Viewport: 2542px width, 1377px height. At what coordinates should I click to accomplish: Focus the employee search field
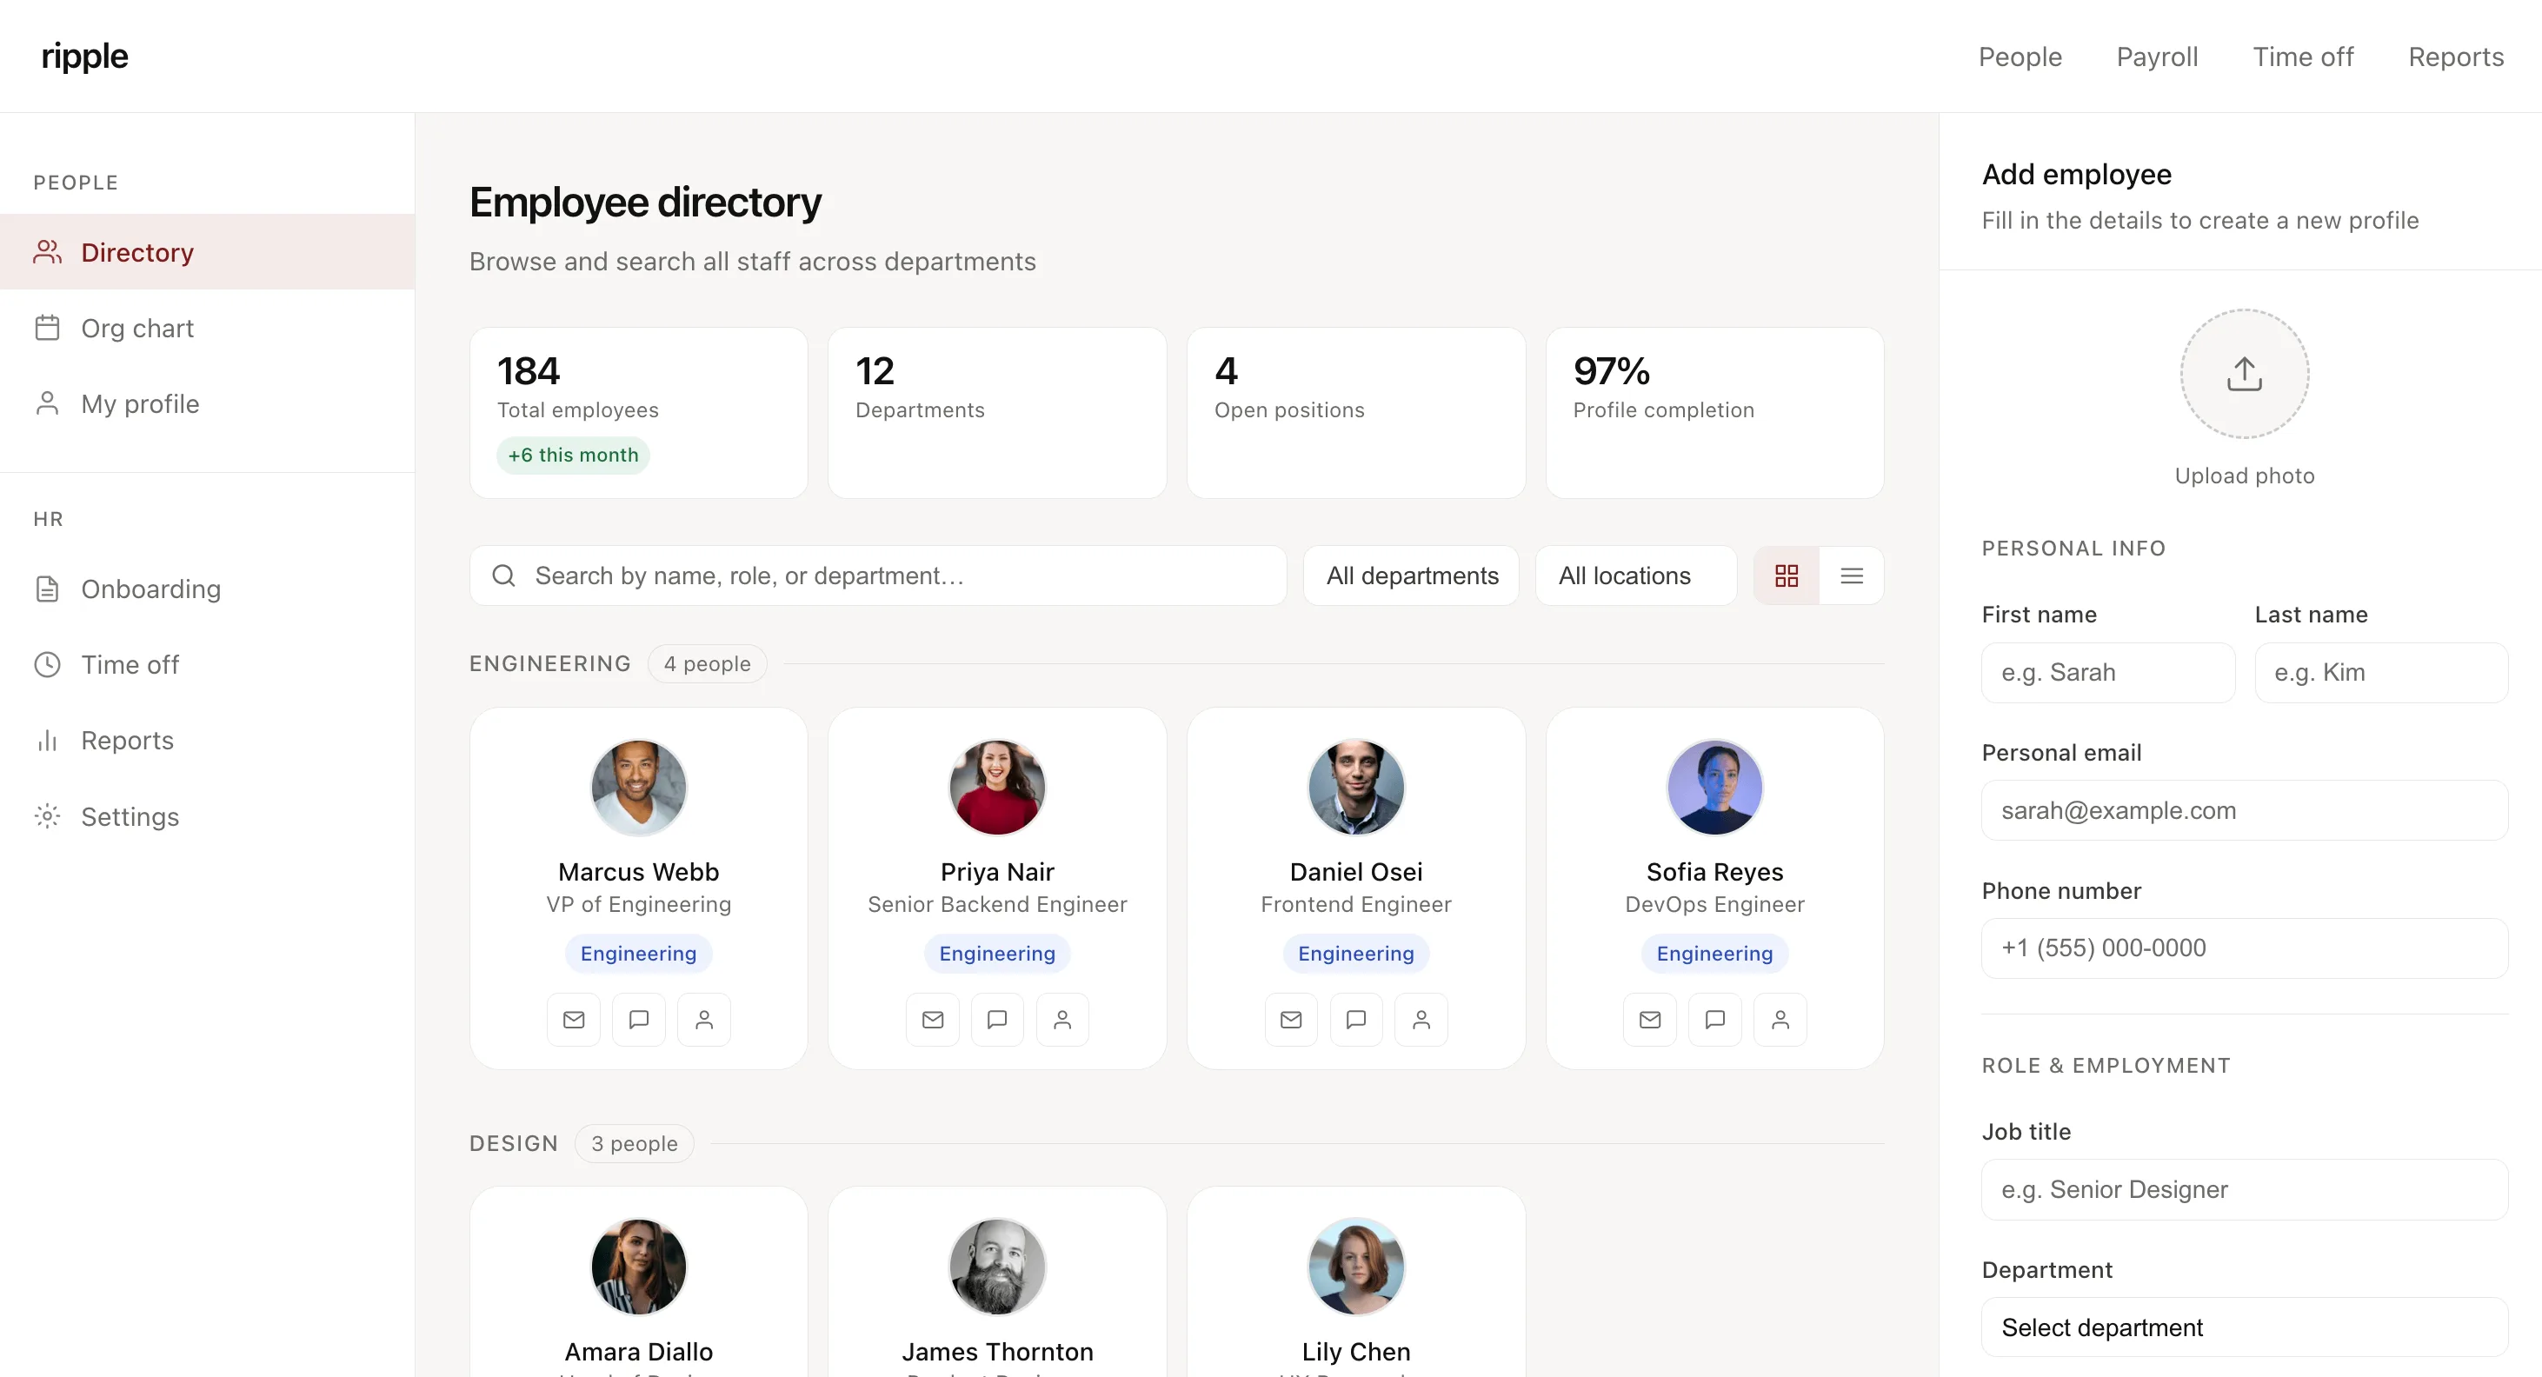pos(878,575)
